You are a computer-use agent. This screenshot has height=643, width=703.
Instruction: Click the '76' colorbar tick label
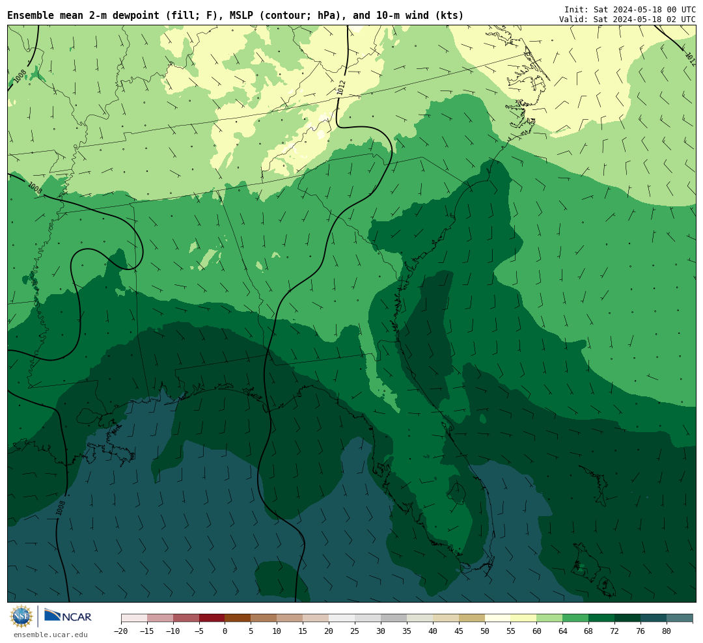(x=641, y=631)
